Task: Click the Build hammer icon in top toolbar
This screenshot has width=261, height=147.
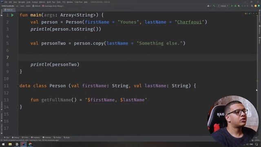Action: [x=214, y=6]
